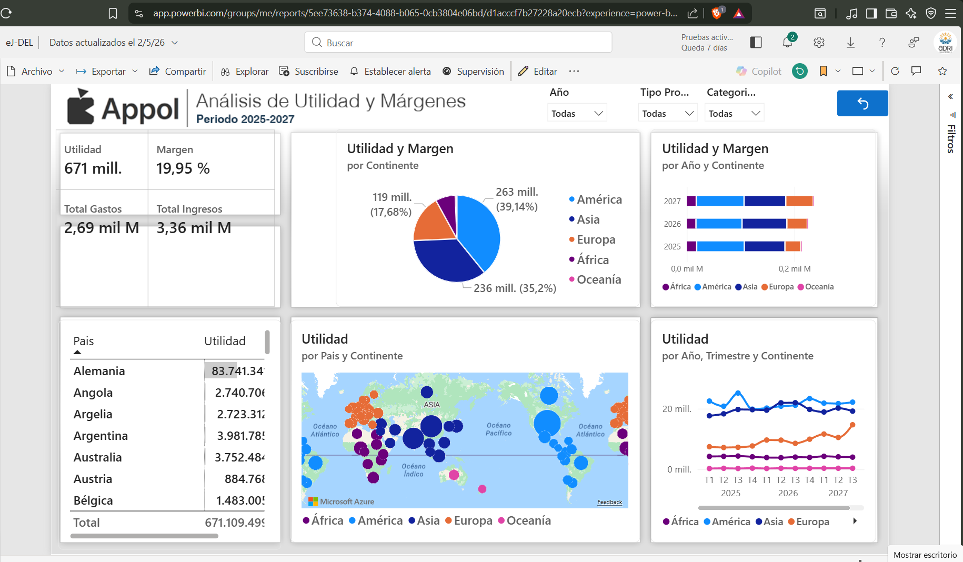The width and height of the screenshot is (963, 562).
Task: Click the browser address bar URL
Action: coord(415,13)
